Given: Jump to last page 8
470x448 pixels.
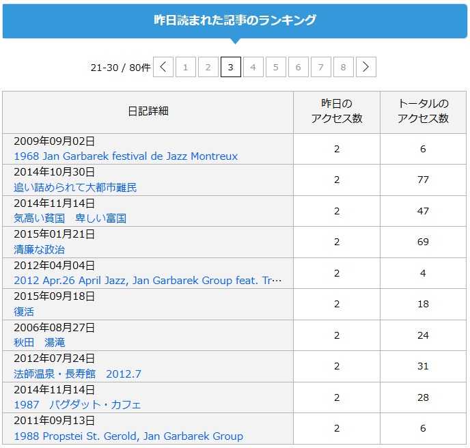Looking at the screenshot, I should (x=344, y=67).
